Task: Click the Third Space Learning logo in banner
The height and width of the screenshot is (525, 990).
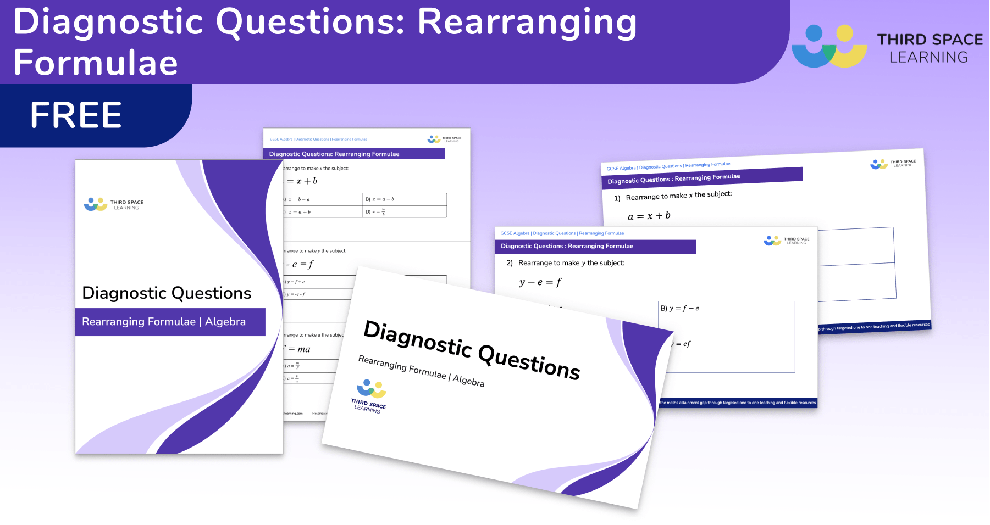Action: (x=887, y=46)
